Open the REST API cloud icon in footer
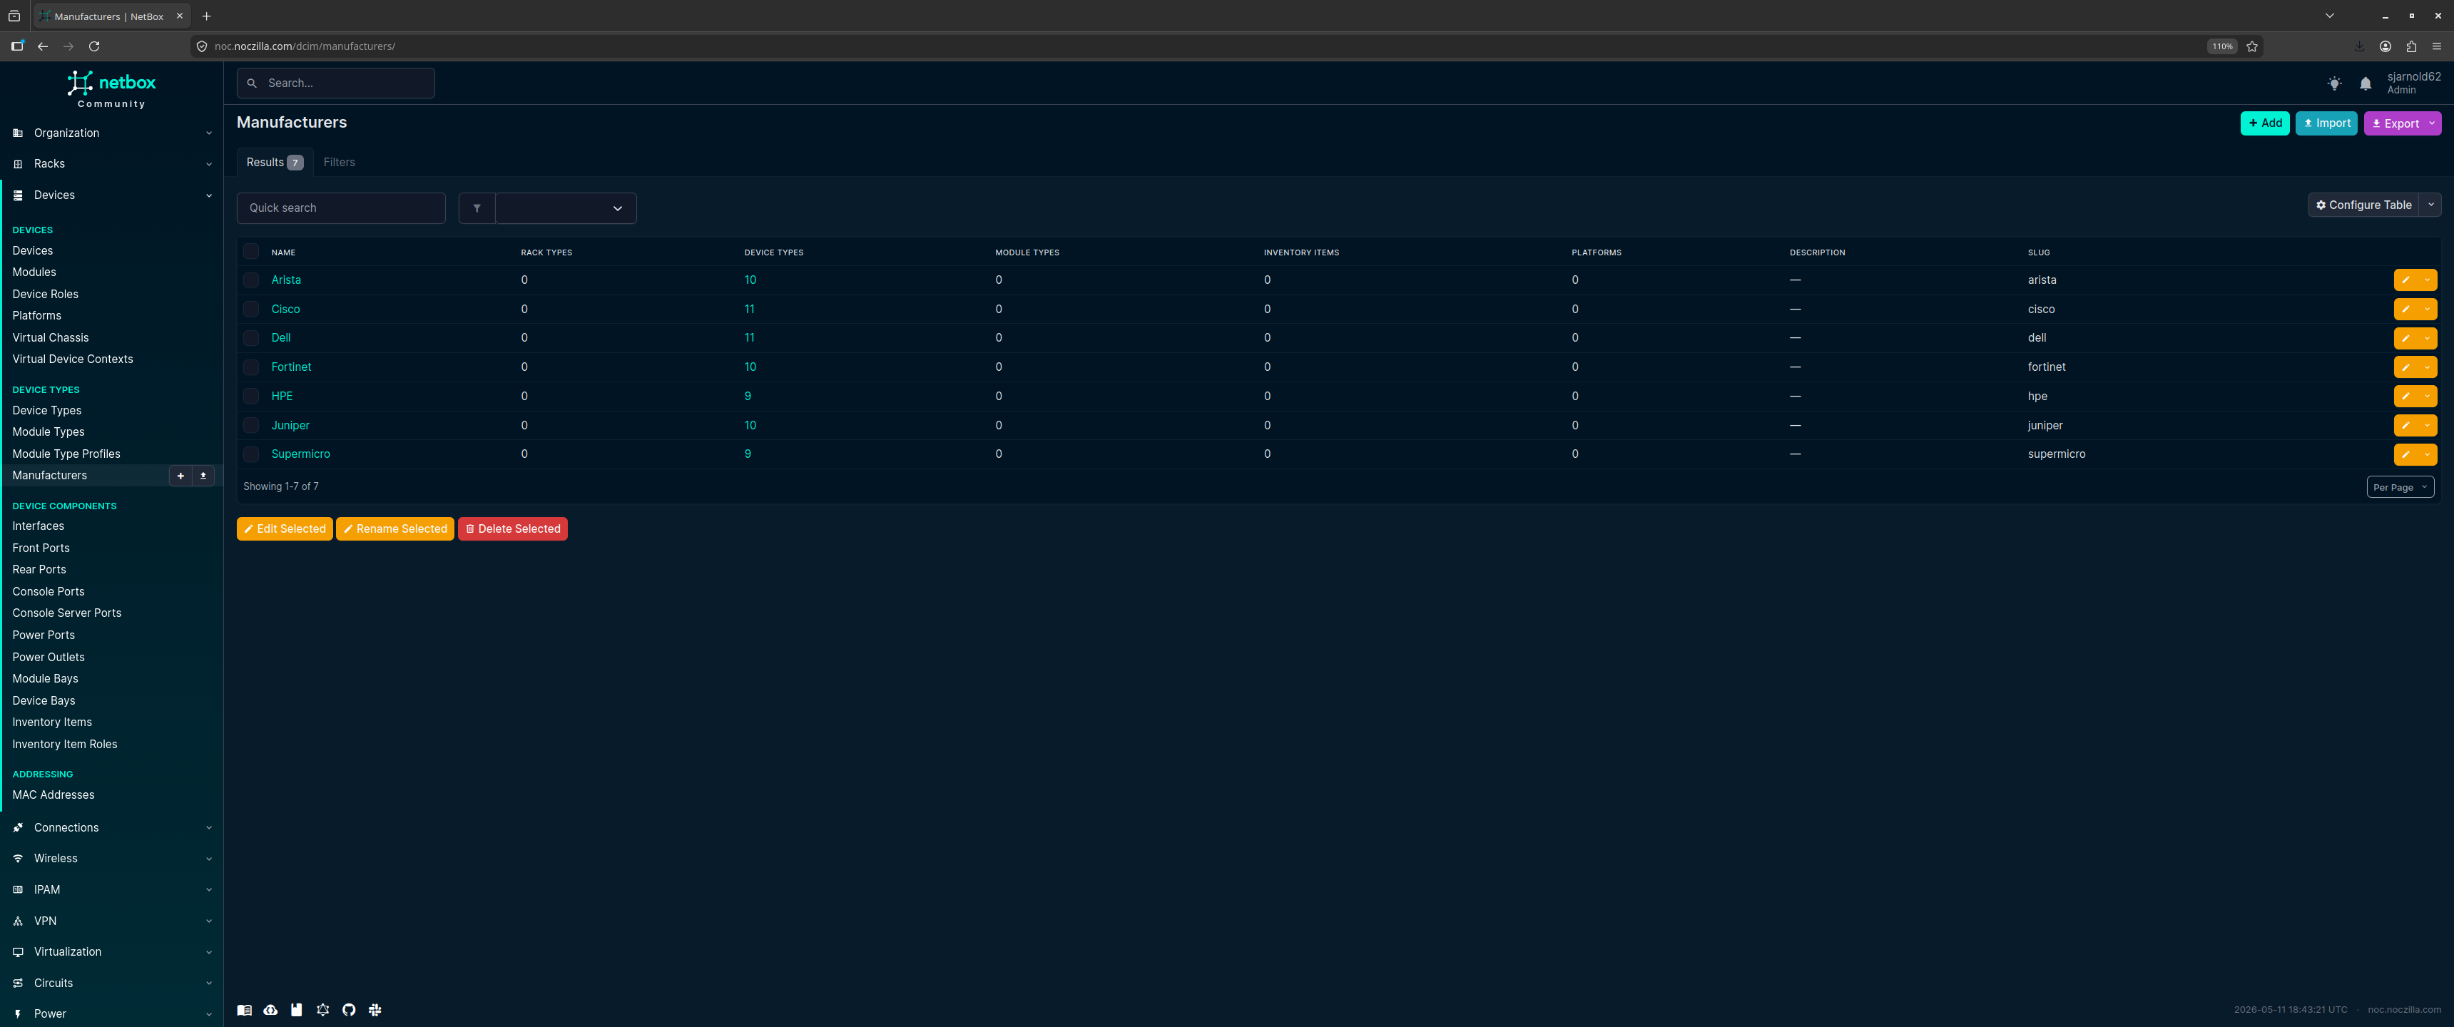Viewport: 2454px width, 1027px height. [x=270, y=1010]
